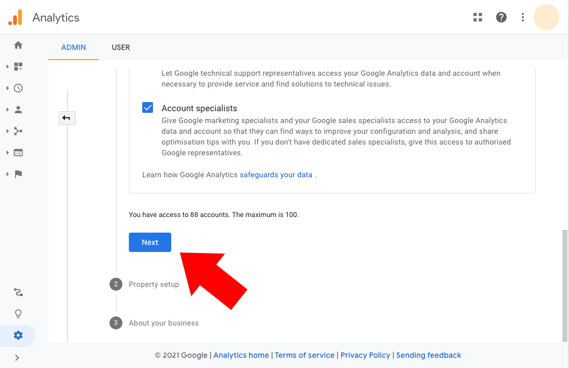The image size is (569, 368).
Task: Open the three-dot more options menu
Action: click(522, 17)
